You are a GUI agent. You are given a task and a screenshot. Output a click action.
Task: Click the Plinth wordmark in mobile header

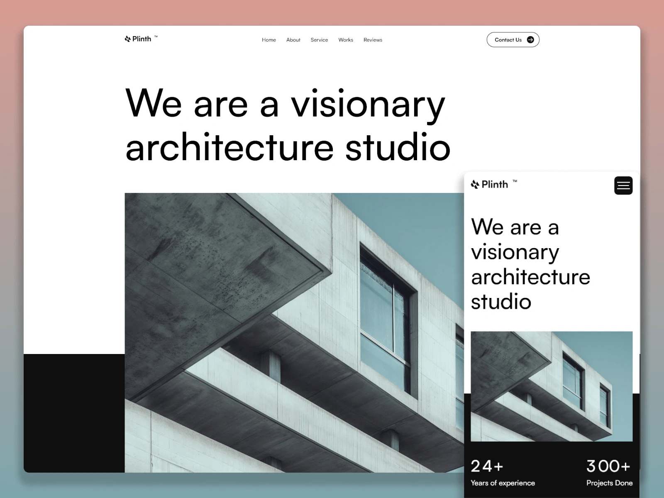[494, 184]
